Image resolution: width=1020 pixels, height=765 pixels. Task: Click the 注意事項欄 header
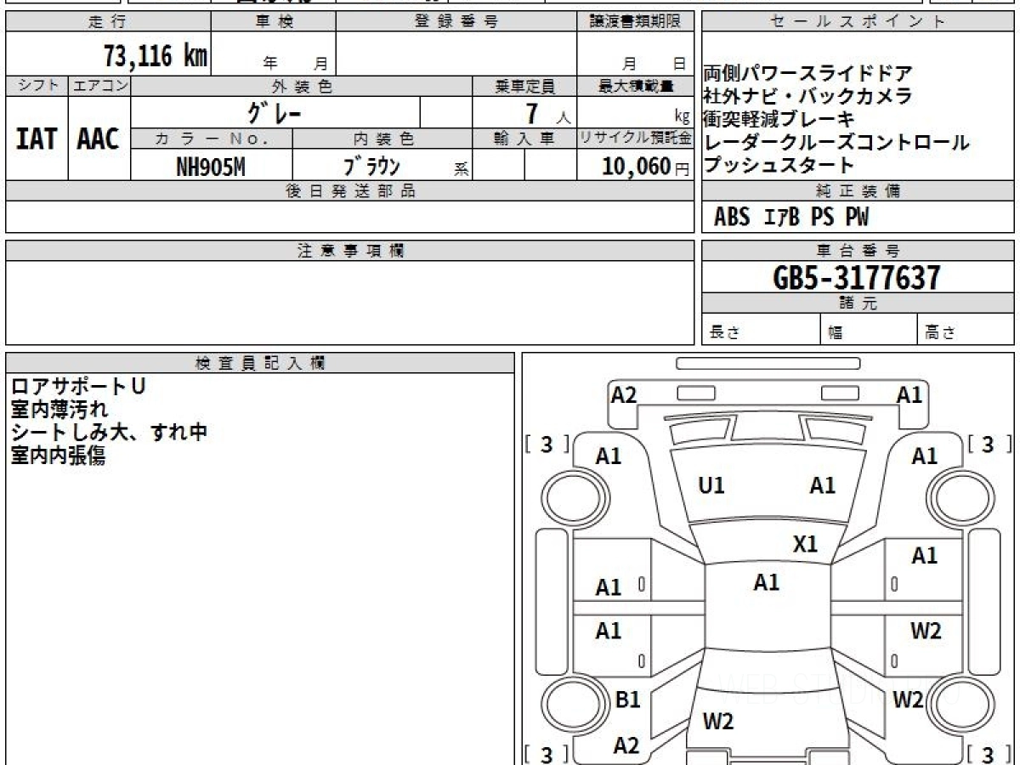point(350,251)
